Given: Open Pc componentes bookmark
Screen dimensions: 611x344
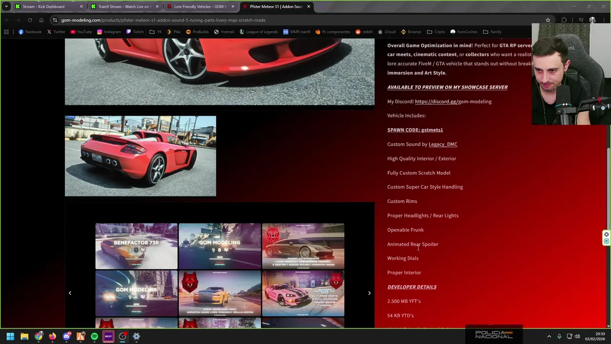Looking at the screenshot, I should click(x=332, y=32).
